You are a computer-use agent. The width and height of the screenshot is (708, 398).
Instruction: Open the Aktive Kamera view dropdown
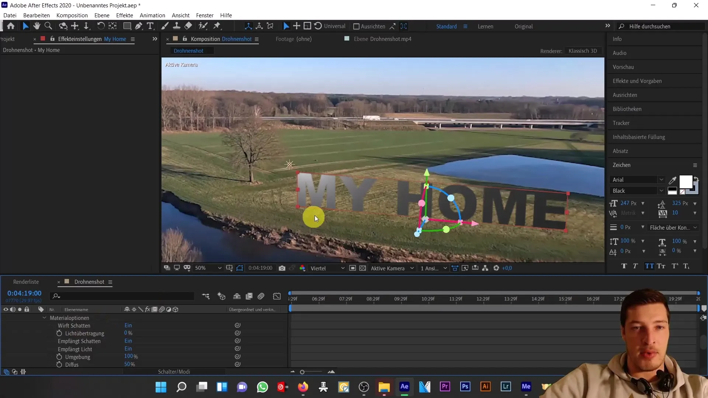click(x=392, y=268)
